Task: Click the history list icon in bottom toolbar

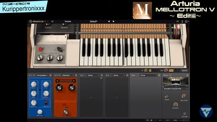Action: [152, 120]
